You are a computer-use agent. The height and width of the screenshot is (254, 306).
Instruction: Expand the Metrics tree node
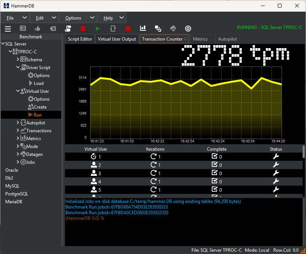pyautogui.click(x=18, y=138)
